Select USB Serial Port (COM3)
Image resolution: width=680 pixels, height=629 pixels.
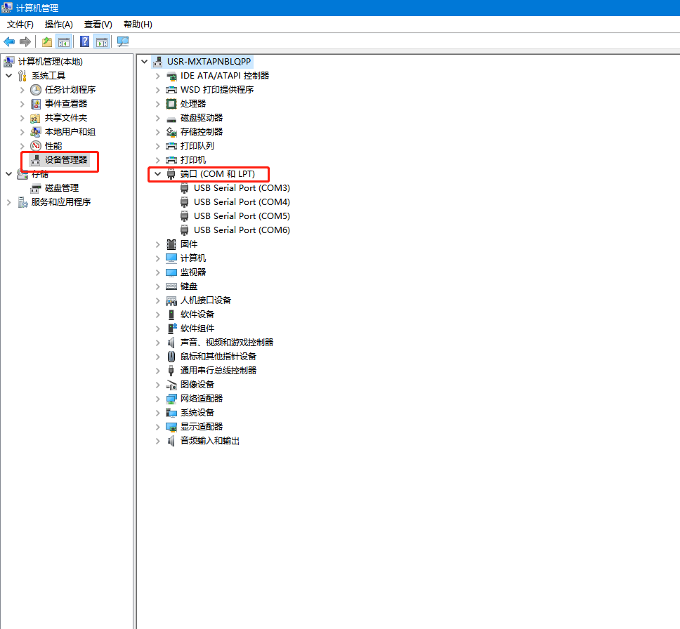tap(242, 188)
